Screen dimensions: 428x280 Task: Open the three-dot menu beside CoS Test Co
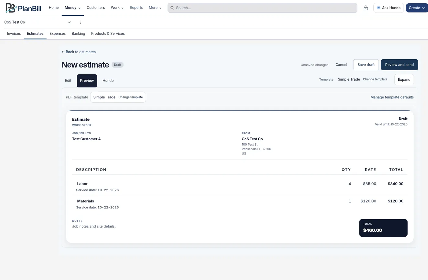coord(80,22)
